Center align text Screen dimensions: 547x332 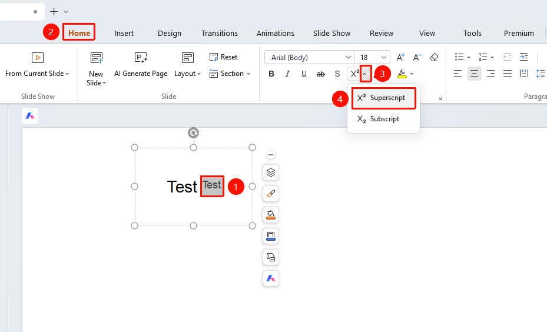coord(474,74)
